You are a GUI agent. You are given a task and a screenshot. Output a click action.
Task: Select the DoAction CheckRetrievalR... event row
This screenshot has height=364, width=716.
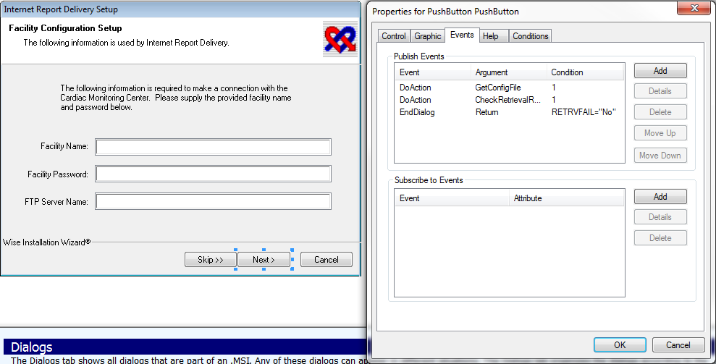coord(509,100)
